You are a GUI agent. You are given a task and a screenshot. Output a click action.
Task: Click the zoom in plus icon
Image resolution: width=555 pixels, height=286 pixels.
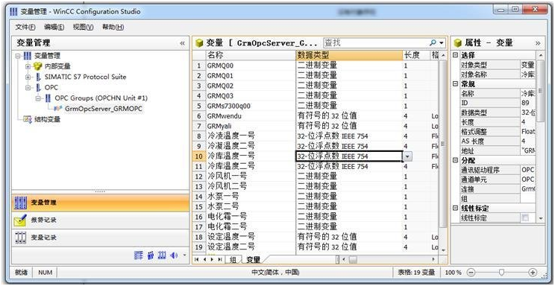533,272
